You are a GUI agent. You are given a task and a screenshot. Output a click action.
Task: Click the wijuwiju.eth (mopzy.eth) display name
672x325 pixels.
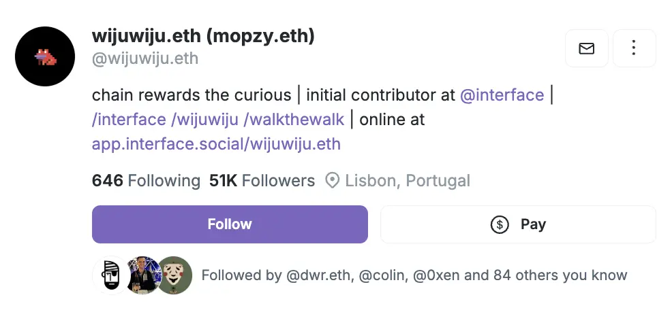pyautogui.click(x=203, y=36)
